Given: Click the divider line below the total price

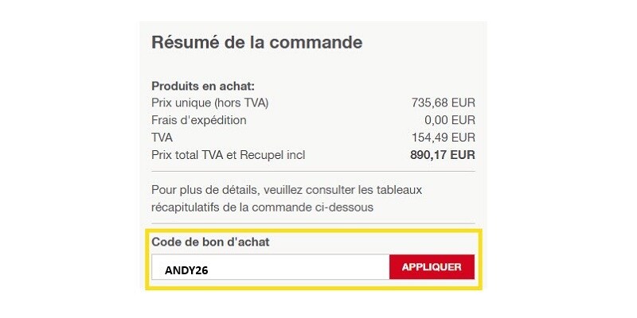Looking at the screenshot, I should pyautogui.click(x=313, y=171).
